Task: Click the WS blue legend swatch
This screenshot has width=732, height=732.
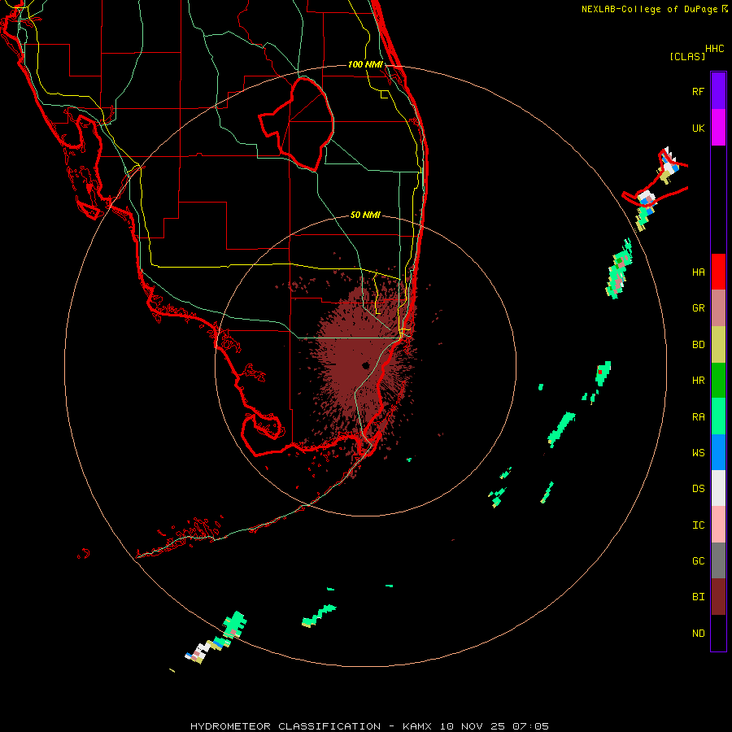Action: click(718, 452)
